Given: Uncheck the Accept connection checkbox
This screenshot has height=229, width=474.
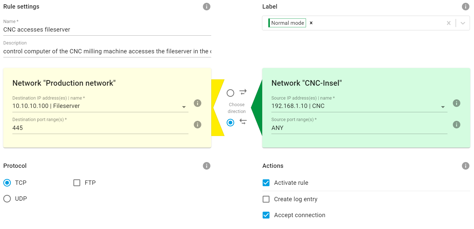Looking at the screenshot, I should pos(266,215).
